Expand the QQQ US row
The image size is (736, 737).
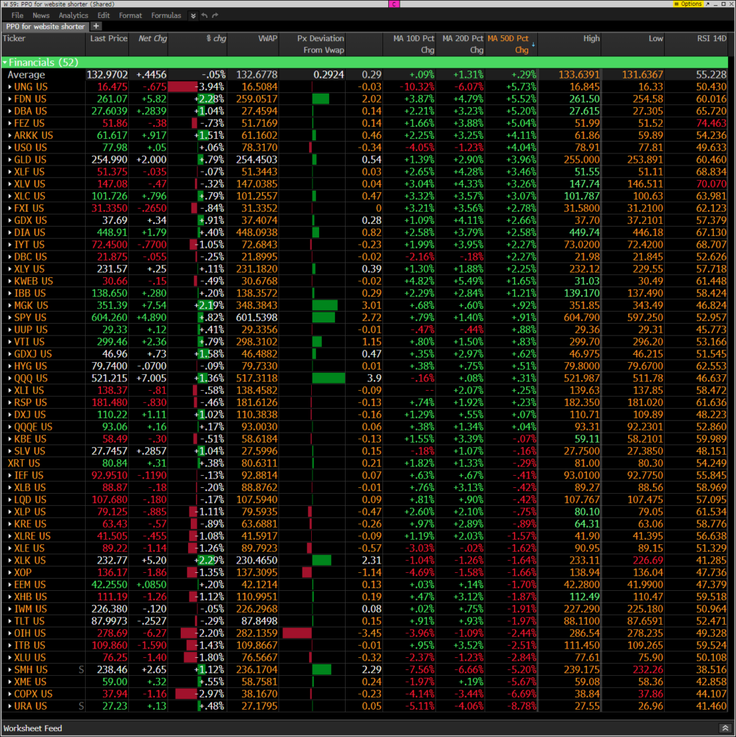[9, 379]
